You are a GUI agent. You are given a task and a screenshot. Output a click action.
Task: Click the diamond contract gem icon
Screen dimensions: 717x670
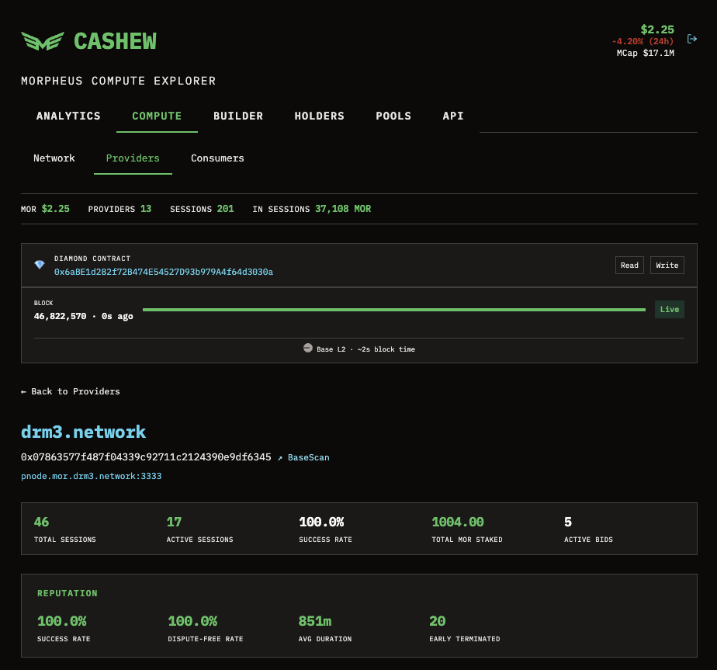point(40,265)
